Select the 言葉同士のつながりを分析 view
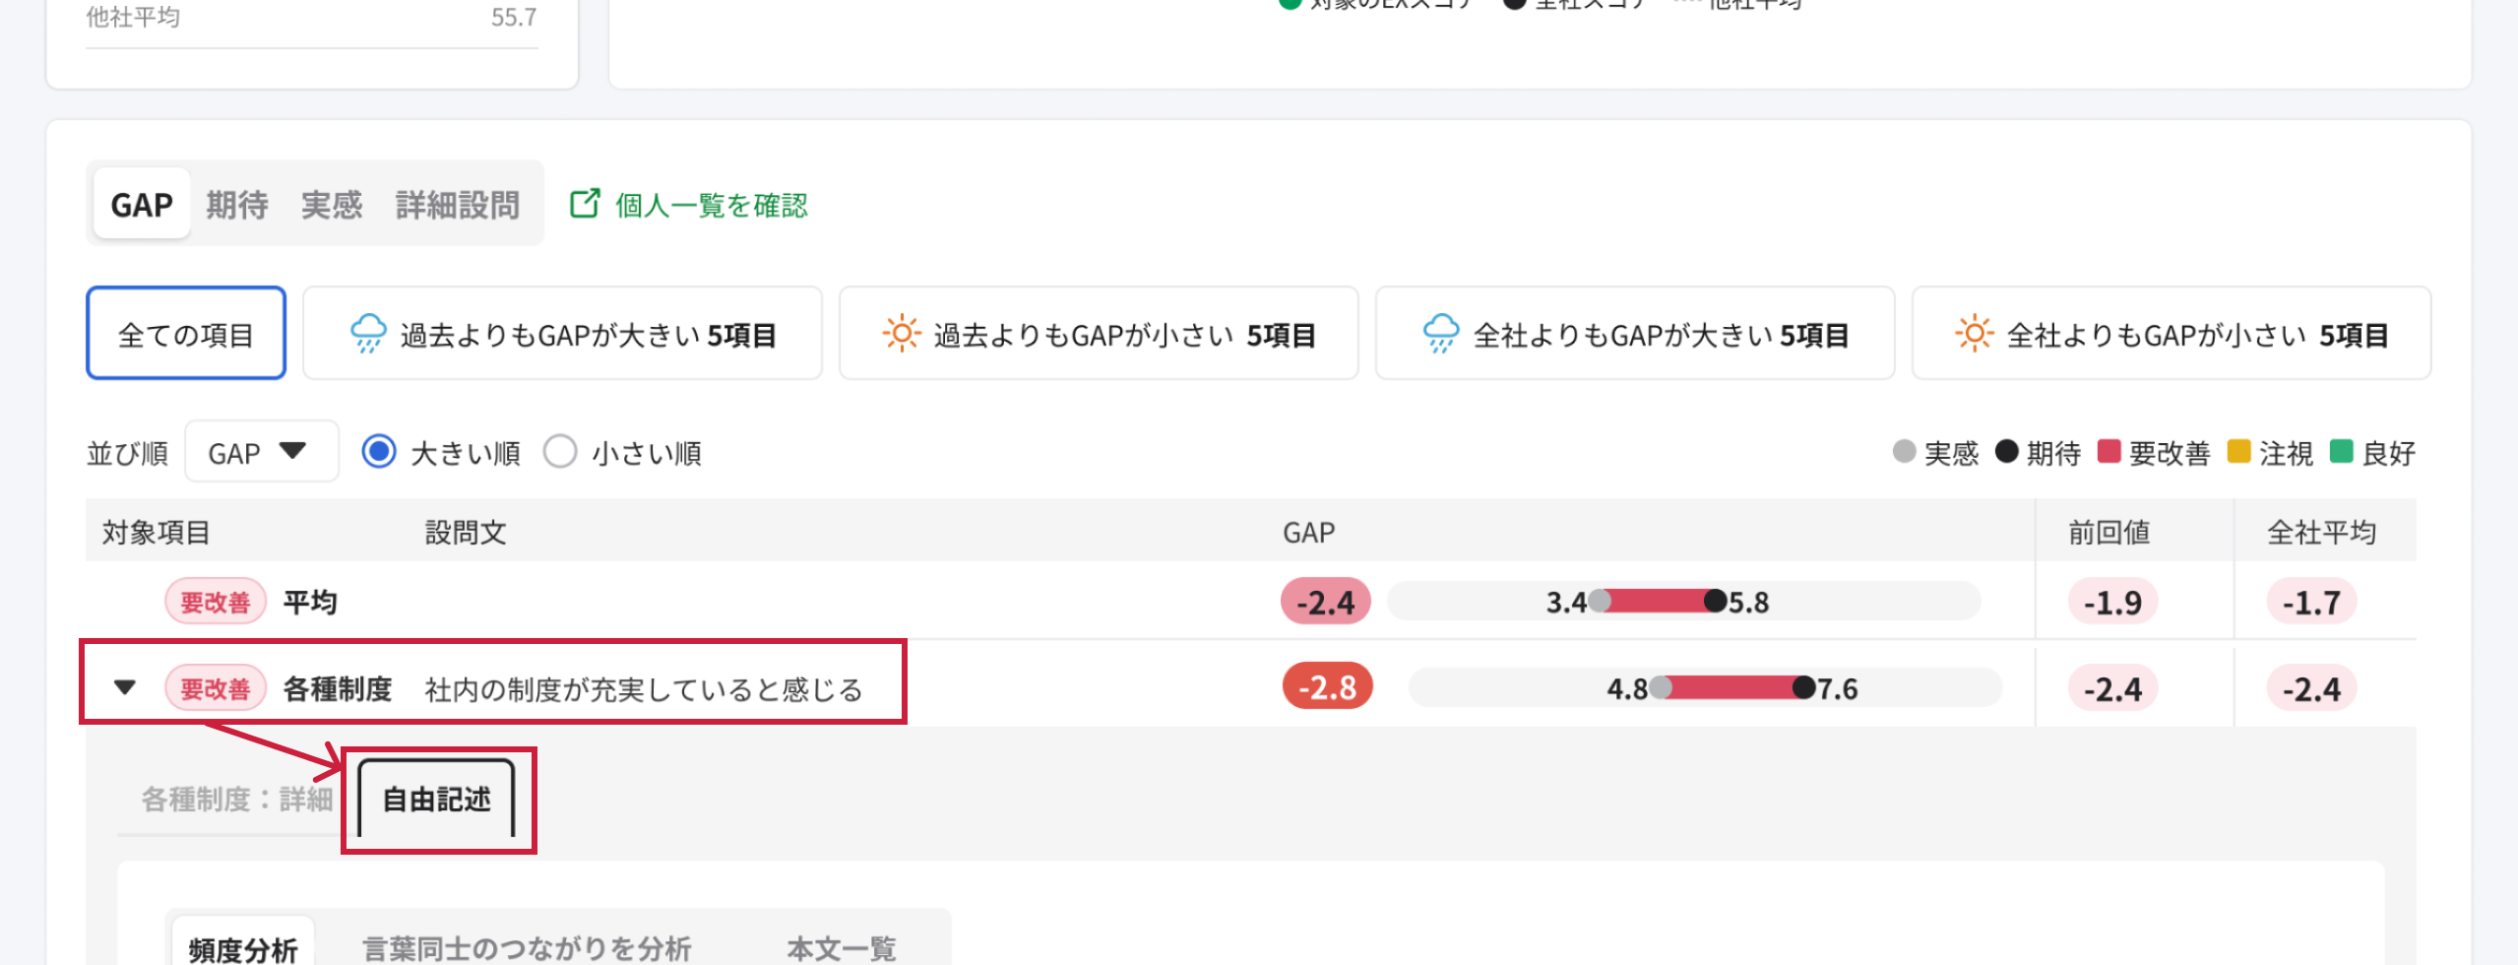Screen dimensions: 2518x965 (x=527, y=948)
